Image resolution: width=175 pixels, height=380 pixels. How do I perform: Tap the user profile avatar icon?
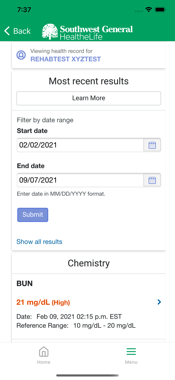click(x=21, y=55)
